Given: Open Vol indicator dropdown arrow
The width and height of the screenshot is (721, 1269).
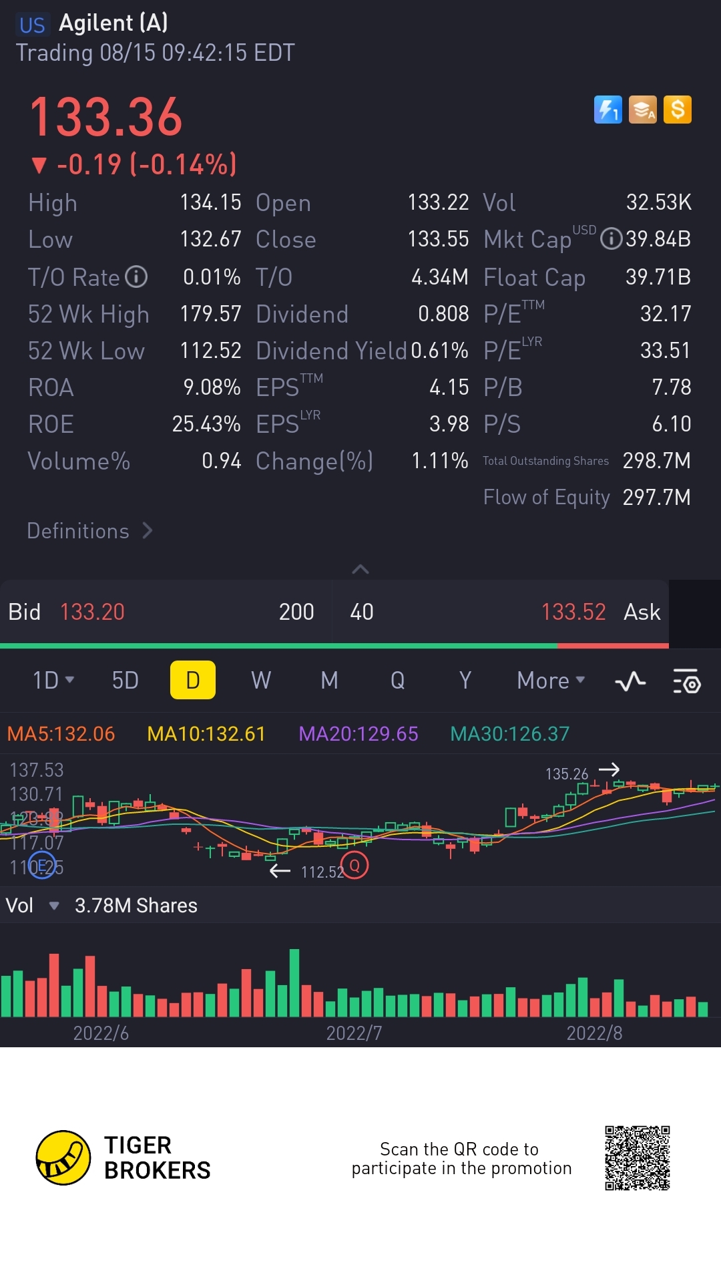Looking at the screenshot, I should click(x=54, y=906).
